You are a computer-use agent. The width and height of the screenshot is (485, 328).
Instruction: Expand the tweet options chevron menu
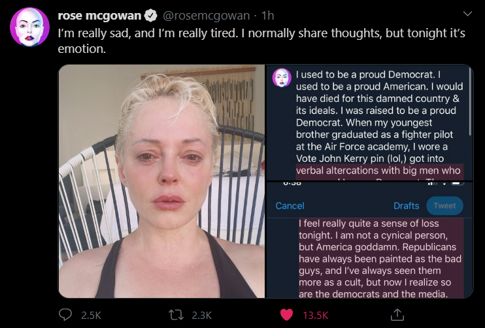pos(467,14)
